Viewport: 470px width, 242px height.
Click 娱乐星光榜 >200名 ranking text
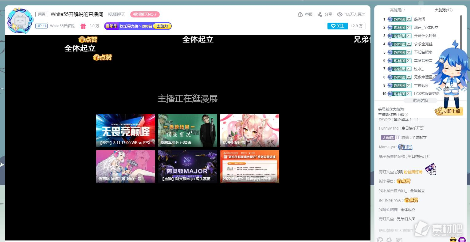pos(136,26)
